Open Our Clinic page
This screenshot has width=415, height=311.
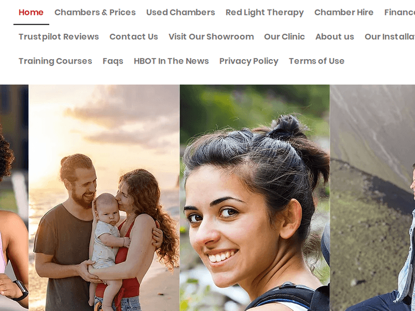284,36
